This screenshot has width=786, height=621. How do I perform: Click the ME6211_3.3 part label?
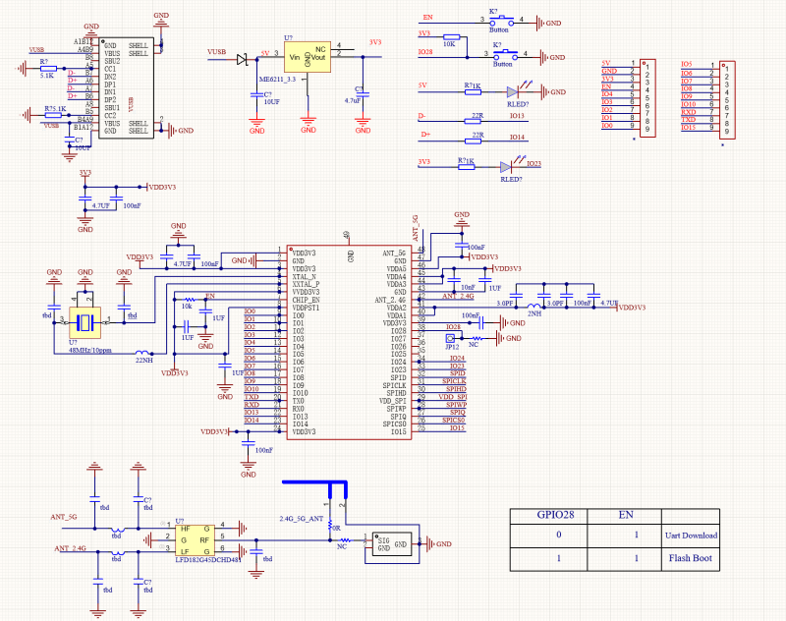coord(277,80)
